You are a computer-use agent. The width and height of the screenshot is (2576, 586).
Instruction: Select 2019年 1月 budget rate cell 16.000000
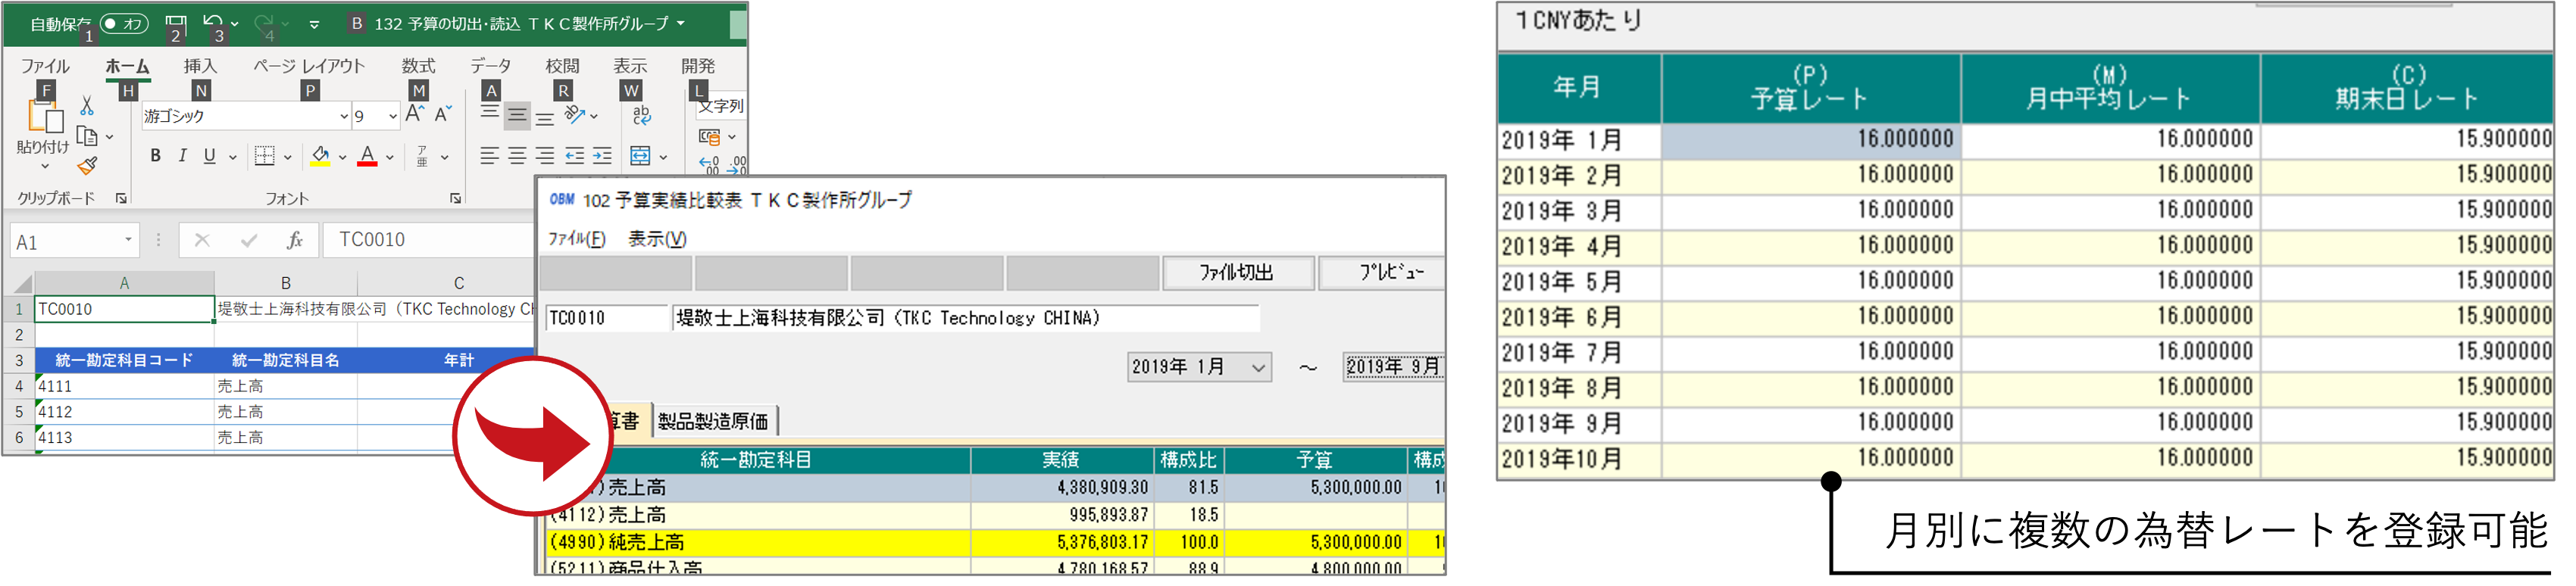point(1812,140)
